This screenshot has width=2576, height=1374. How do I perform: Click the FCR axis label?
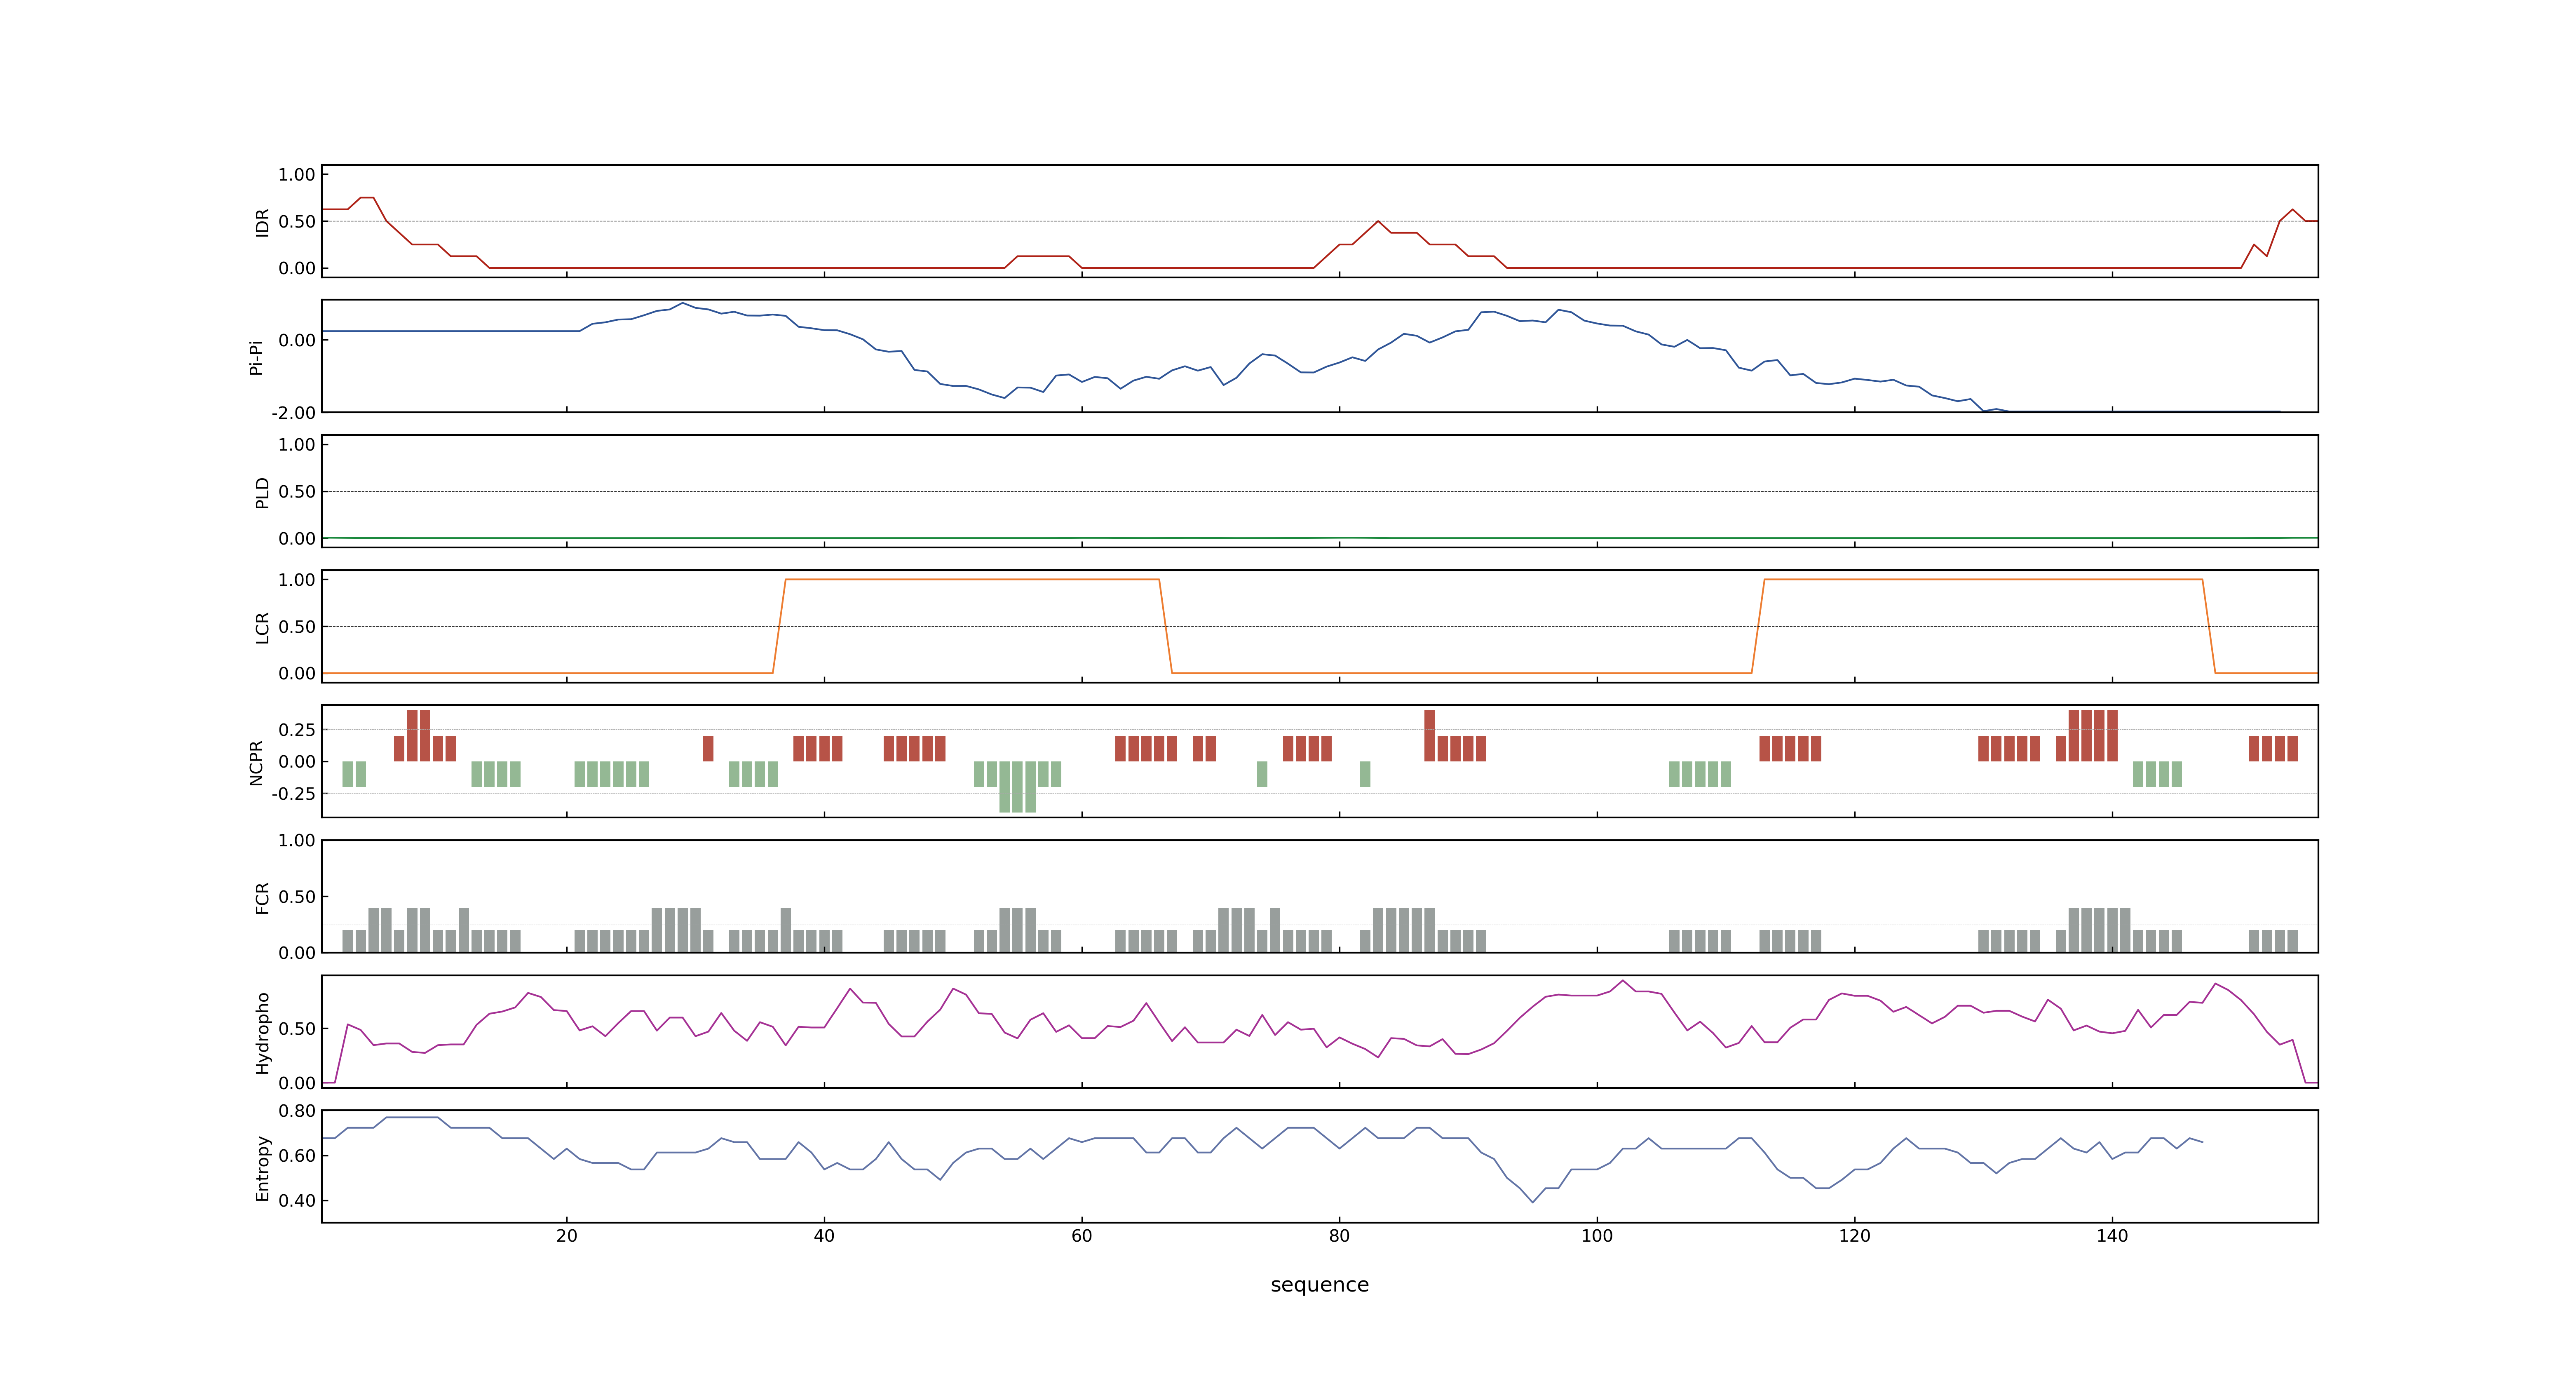pos(262,897)
